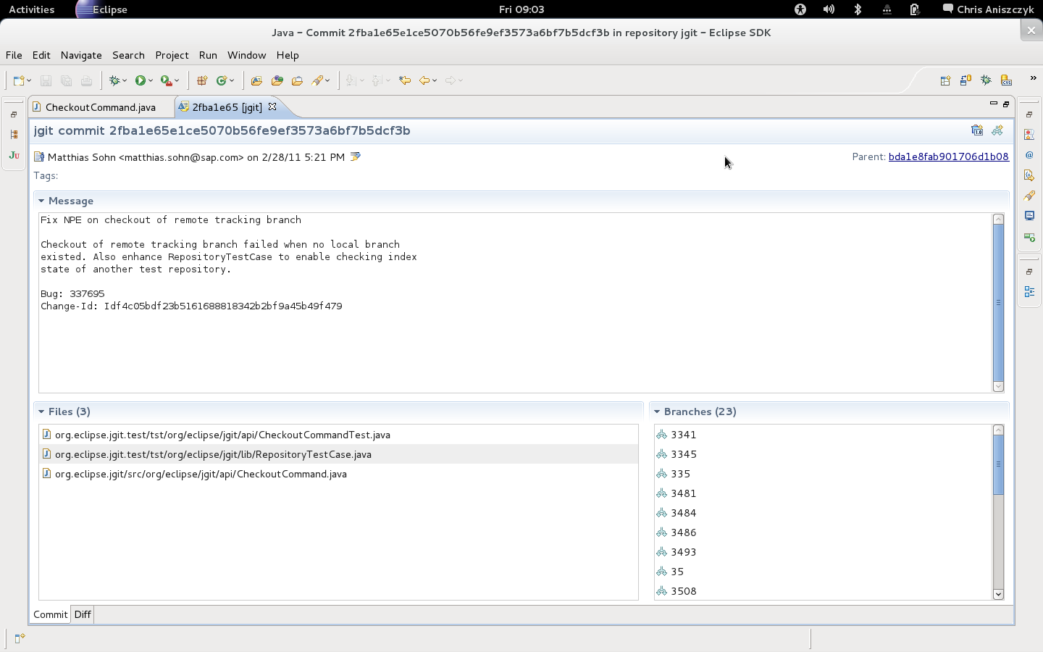This screenshot has height=652, width=1043.
Task: Collapse the Files (3) section
Action: coord(41,411)
